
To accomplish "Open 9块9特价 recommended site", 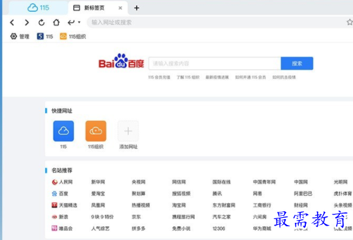I will [103, 217].
